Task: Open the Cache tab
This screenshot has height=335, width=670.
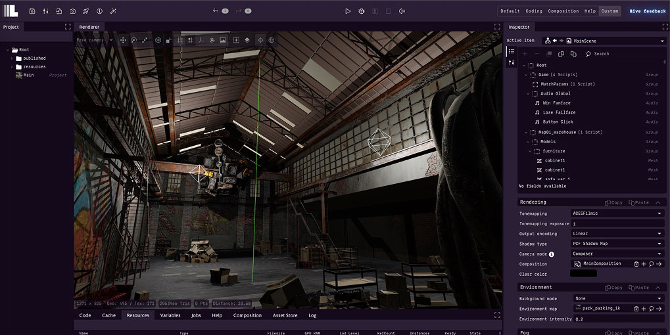Action: [108, 315]
